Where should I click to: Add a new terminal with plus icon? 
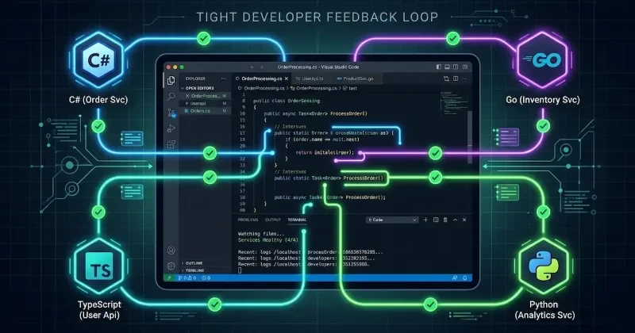click(x=425, y=220)
